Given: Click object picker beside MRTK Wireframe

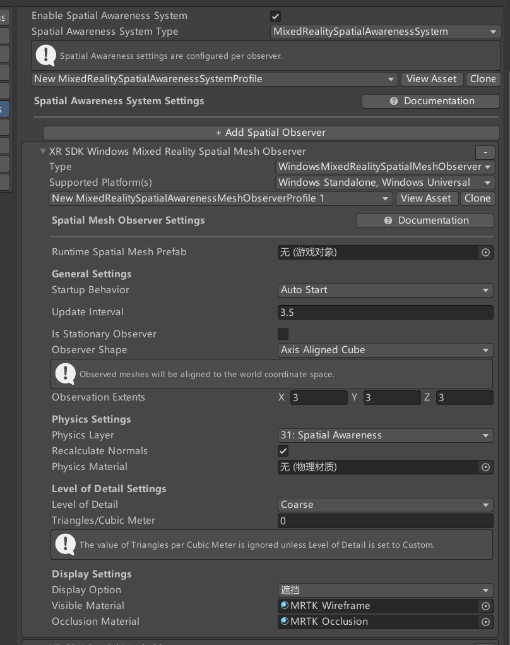Looking at the screenshot, I should 485,606.
